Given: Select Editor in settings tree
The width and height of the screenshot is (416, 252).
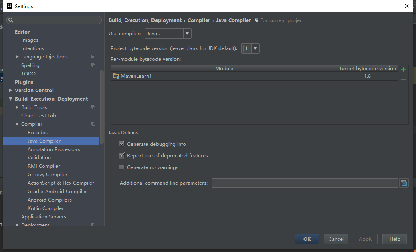Looking at the screenshot, I should click(22, 32).
